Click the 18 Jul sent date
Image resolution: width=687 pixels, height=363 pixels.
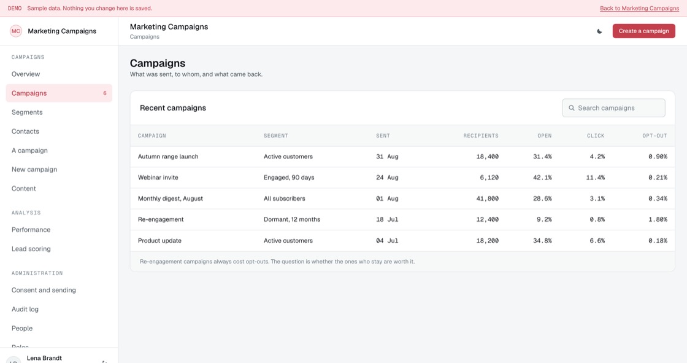387,219
